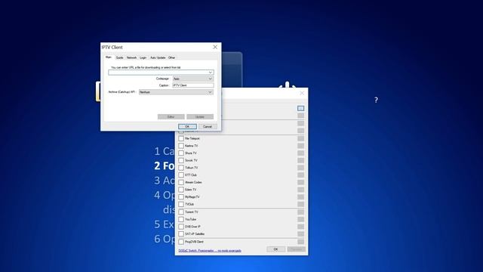Open the Auto Update tab
The width and height of the screenshot is (483, 272).
158,57
